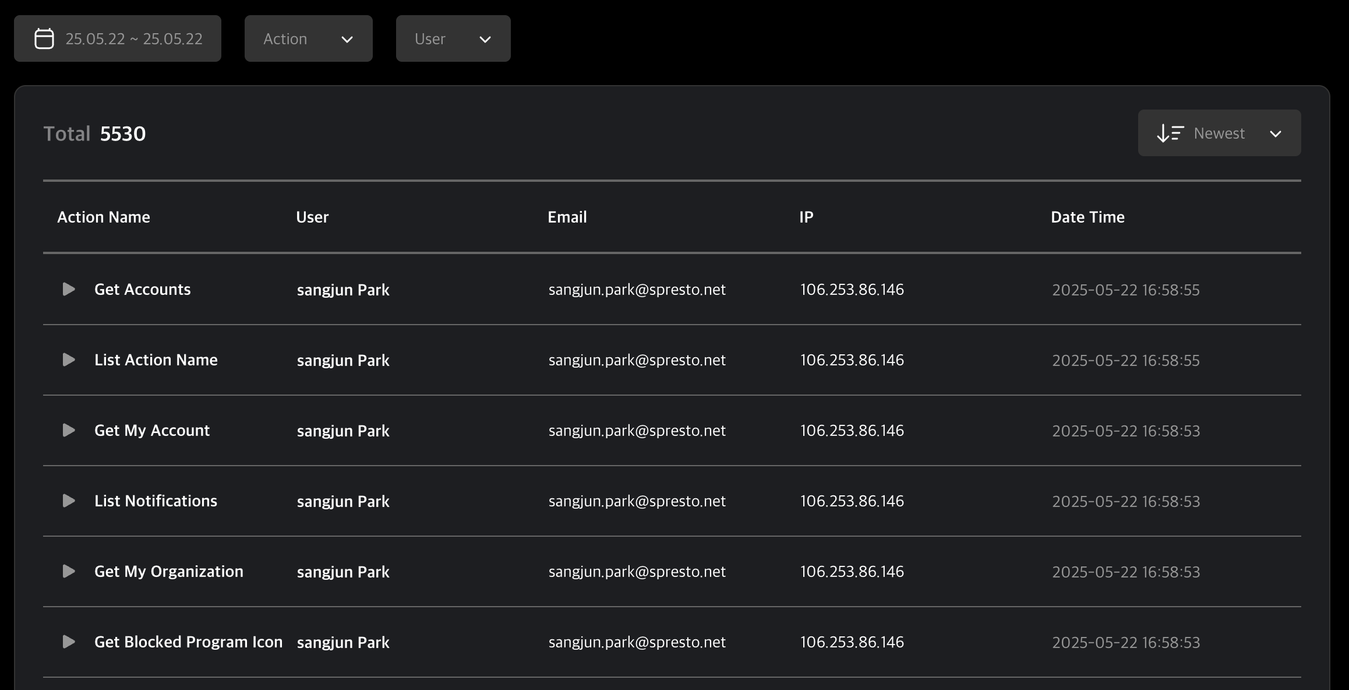The image size is (1349, 690).
Task: Expand the Get My Organization row
Action: coord(69,571)
